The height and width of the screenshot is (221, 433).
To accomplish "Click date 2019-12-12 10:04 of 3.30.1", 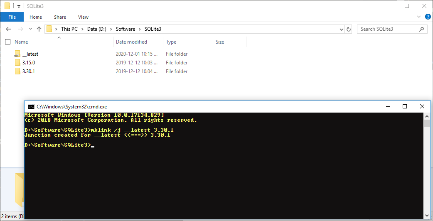I will point(137,71).
